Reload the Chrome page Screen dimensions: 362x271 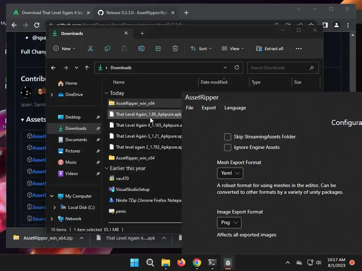[x=37, y=25]
